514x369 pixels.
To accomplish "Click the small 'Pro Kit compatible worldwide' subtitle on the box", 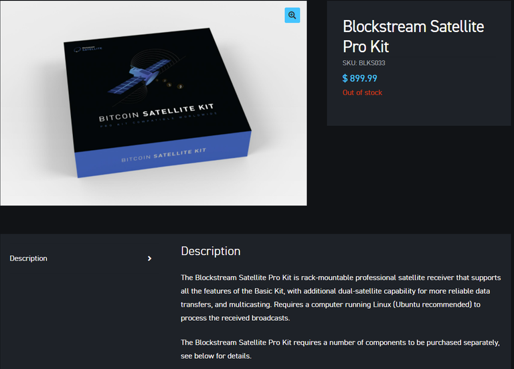I will tap(159, 120).
